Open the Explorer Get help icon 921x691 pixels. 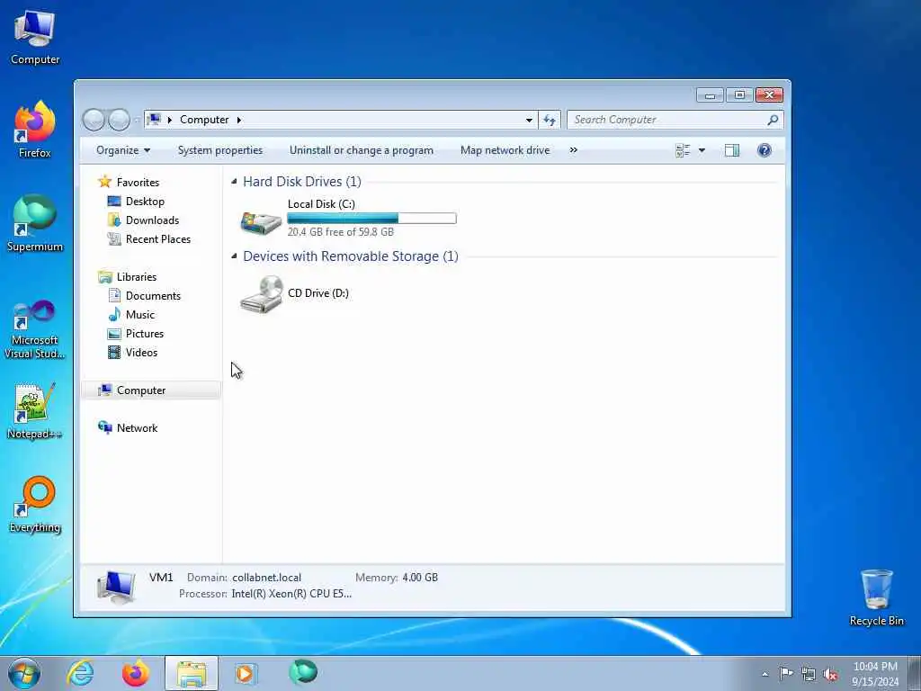765,150
